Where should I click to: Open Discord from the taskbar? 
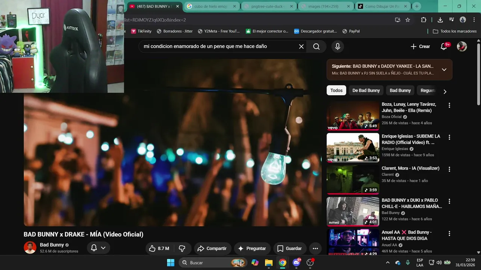pyautogui.click(x=296, y=262)
